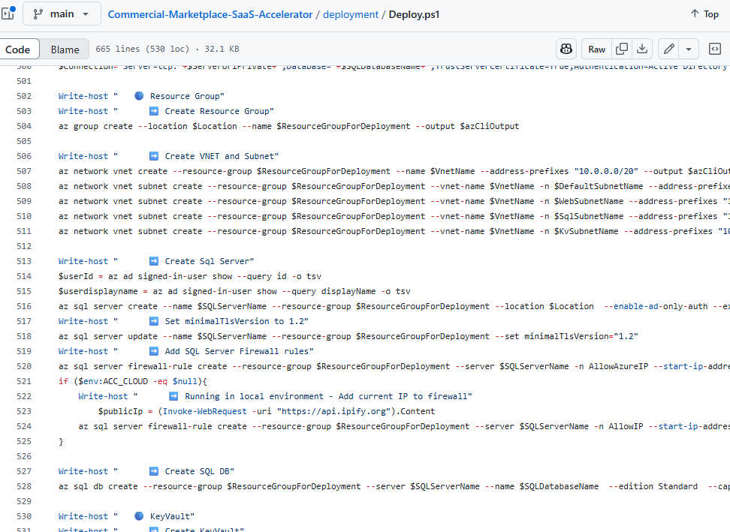The width and height of the screenshot is (730, 532).
Task: Go to the deployment folder breadcrumb
Action: coord(351,14)
